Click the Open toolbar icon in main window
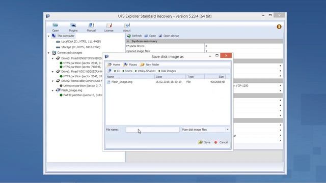The image size is (326, 183). tap(56, 27)
